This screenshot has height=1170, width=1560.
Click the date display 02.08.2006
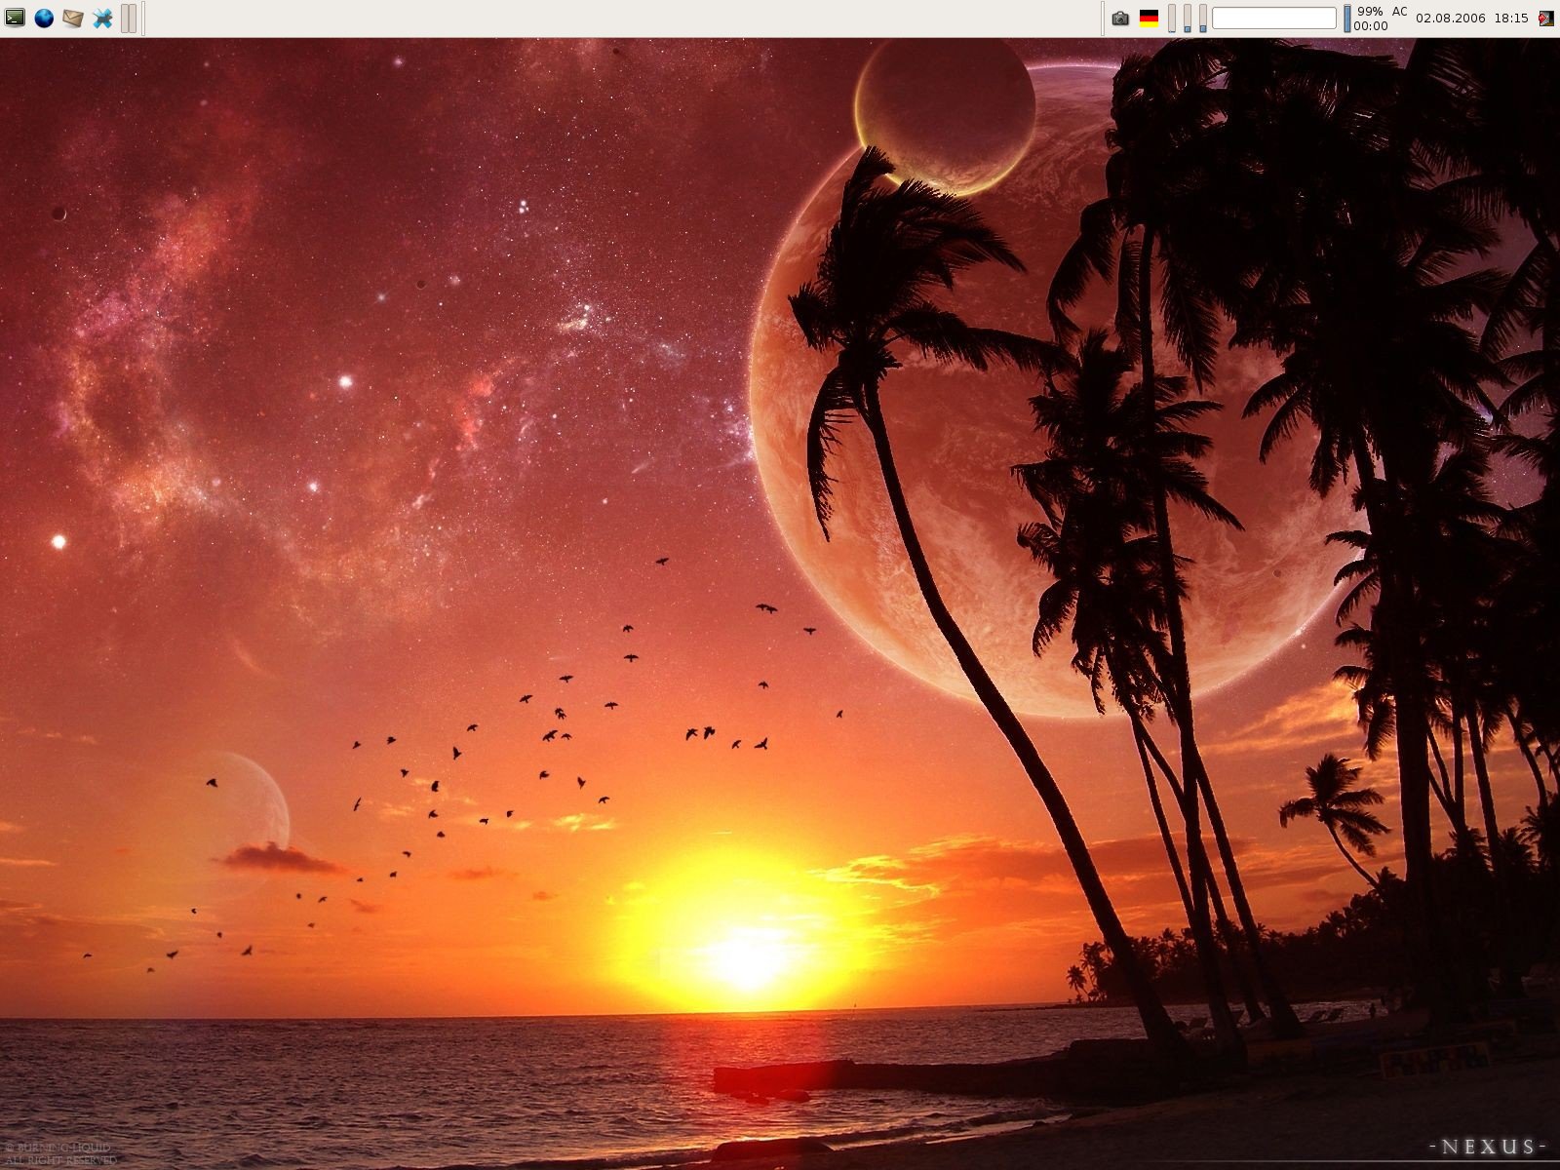[x=1452, y=18]
